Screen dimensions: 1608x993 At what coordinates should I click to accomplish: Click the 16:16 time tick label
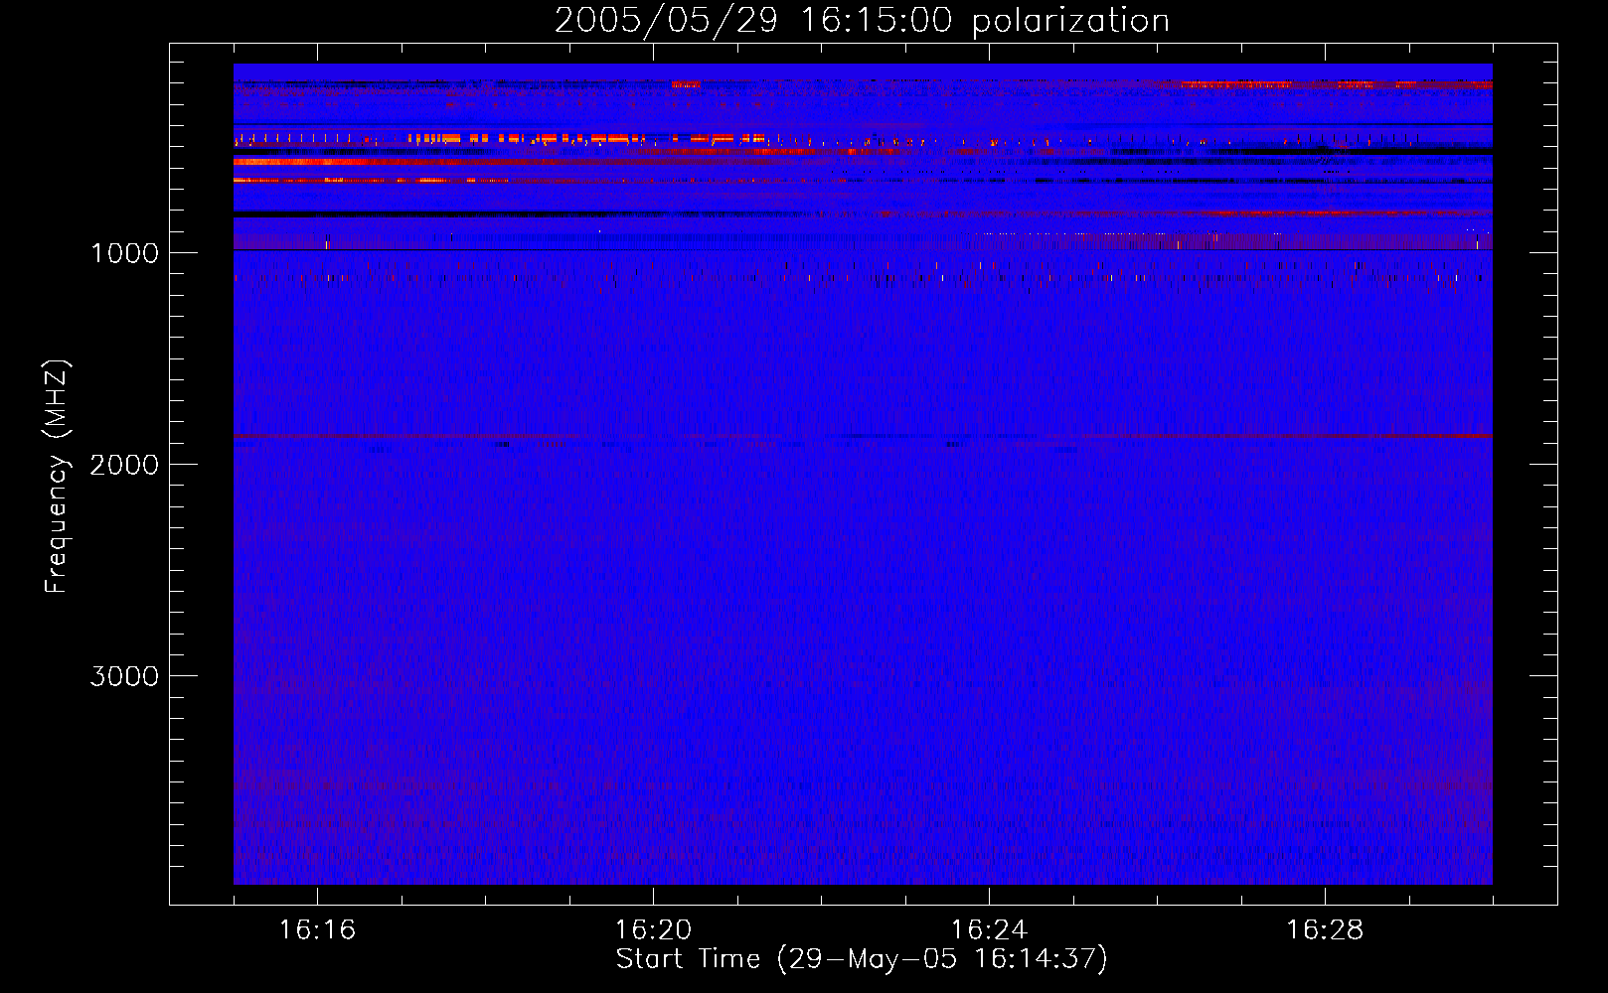coord(317,930)
